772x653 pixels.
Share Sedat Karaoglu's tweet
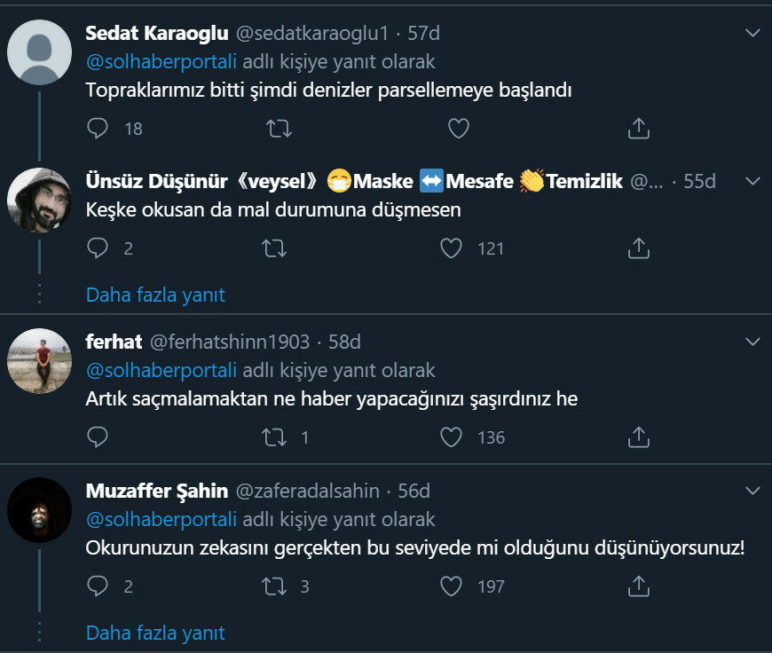pos(639,129)
